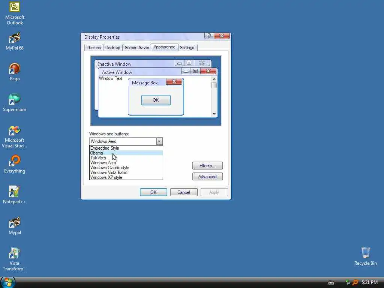
Task: Open the Start menu orb
Action: [x=7, y=282]
